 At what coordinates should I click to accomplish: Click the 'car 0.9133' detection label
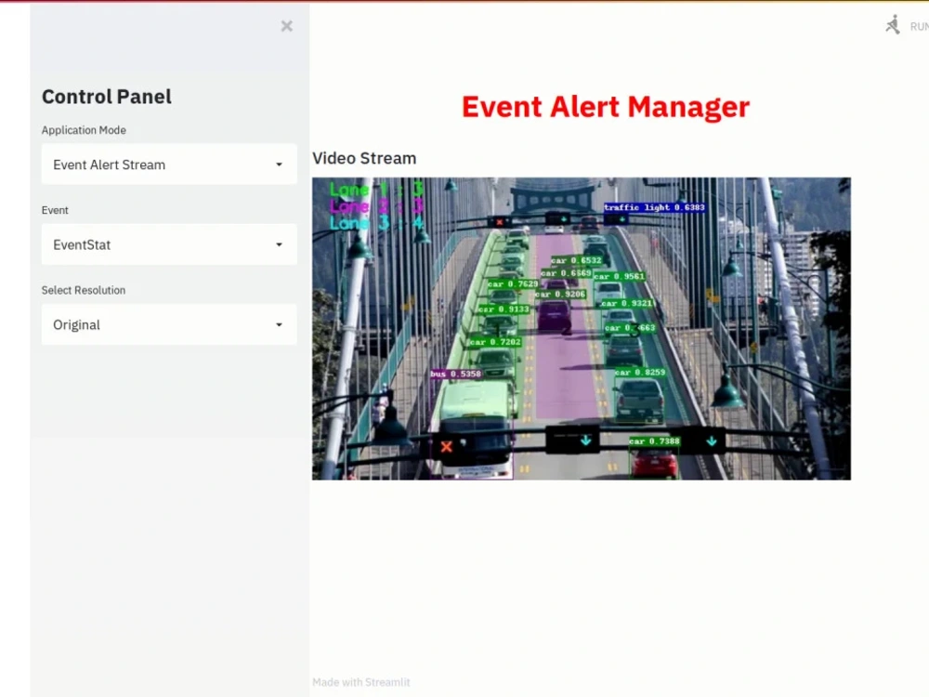tap(504, 309)
